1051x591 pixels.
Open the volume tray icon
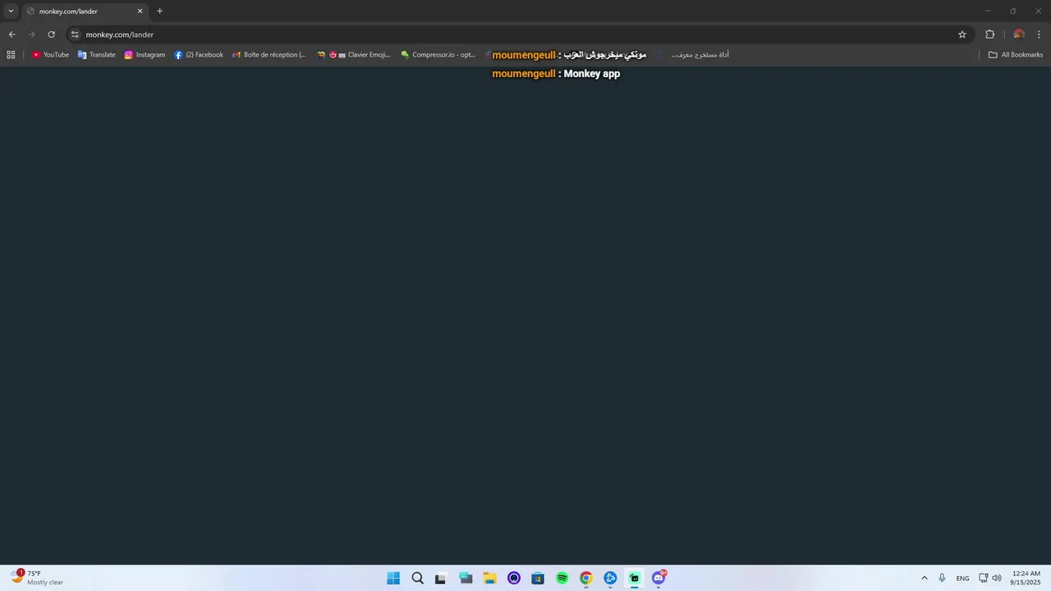tap(997, 578)
